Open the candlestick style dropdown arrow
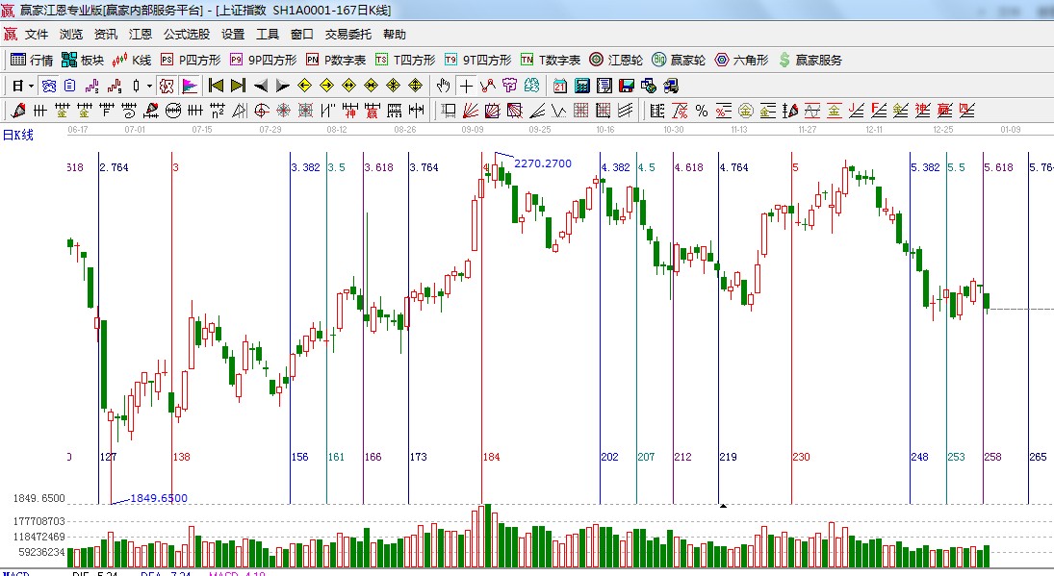 pos(148,86)
